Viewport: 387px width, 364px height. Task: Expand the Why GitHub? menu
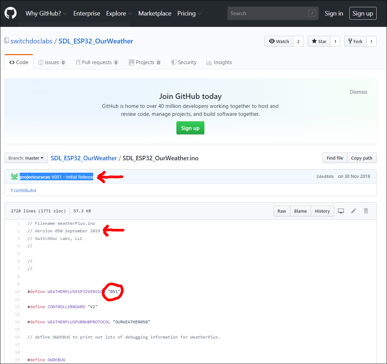tap(46, 13)
